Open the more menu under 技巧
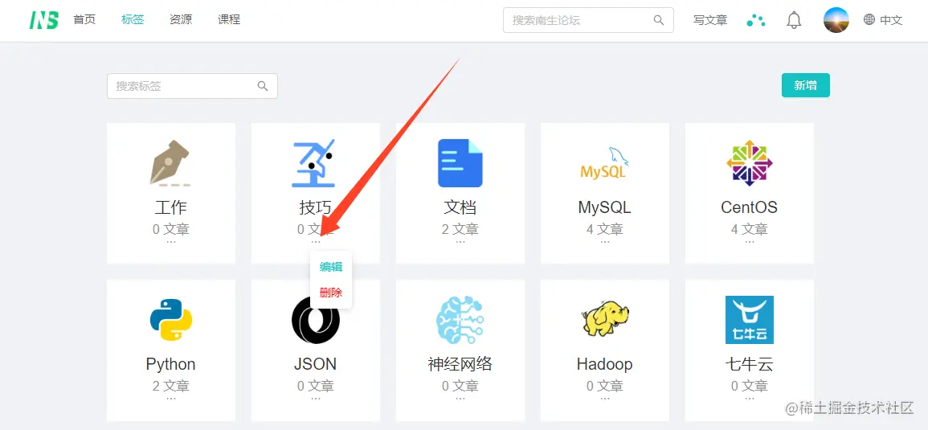The height and width of the screenshot is (430, 928). 316,242
